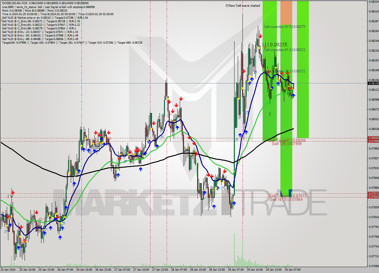
Task: Click the 0.07839 price axis value
Action: [x=374, y=207]
